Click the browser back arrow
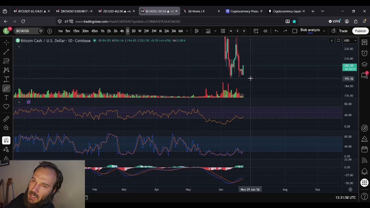The width and height of the screenshot is (370, 208). tap(6, 21)
